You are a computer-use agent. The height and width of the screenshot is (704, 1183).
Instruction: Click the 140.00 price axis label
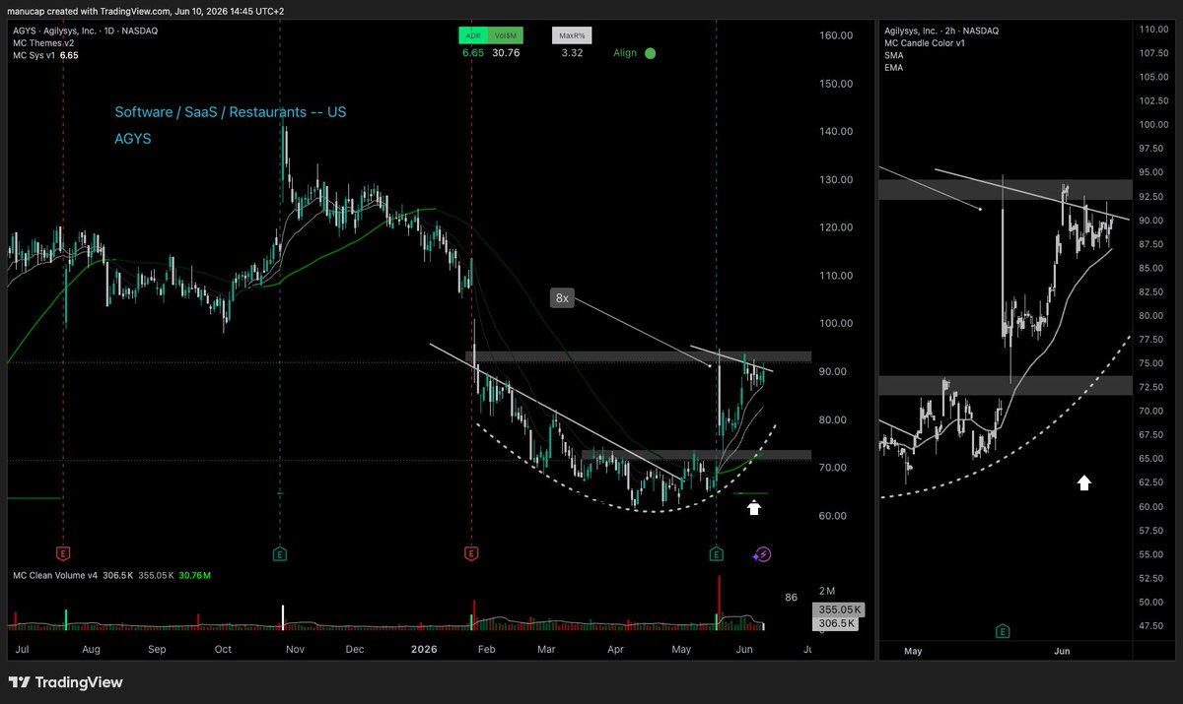coord(836,131)
